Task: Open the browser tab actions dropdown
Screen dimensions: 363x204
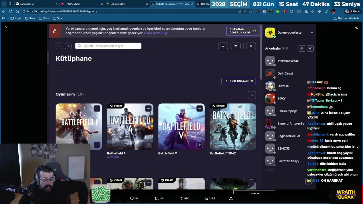Action: tap(4, 4)
